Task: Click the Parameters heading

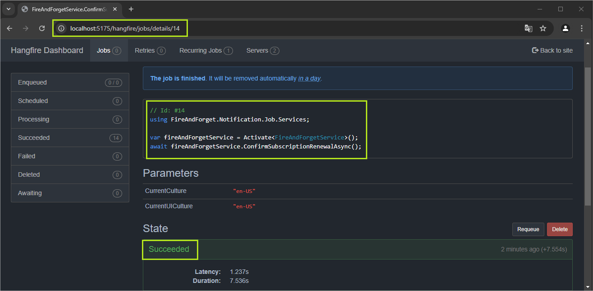Action: coord(171,173)
